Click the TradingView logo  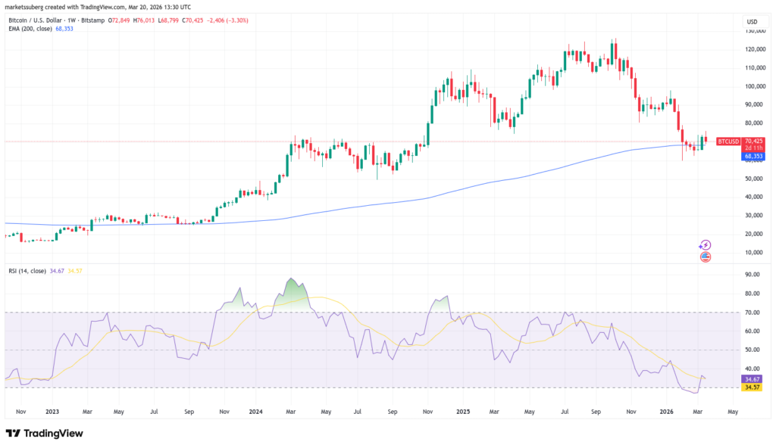tap(42, 434)
